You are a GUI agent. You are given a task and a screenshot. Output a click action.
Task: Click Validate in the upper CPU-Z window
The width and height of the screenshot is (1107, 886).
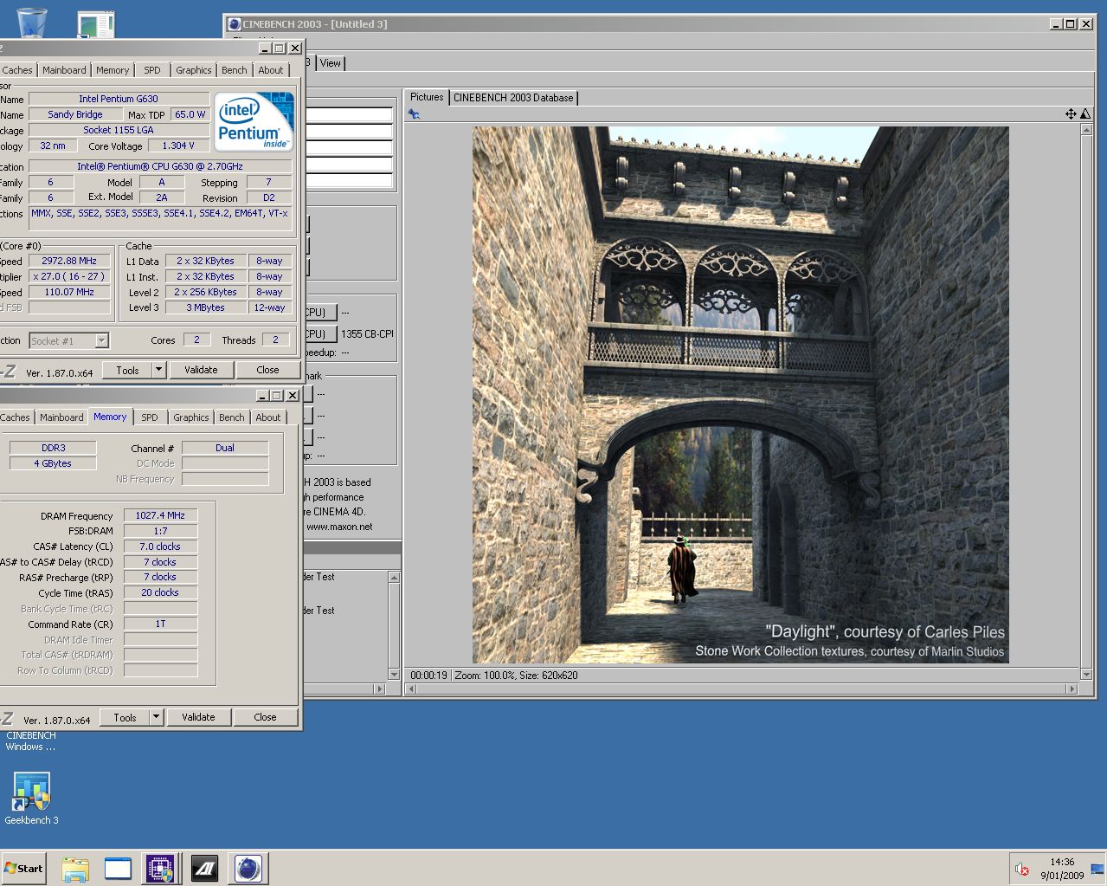click(x=201, y=370)
